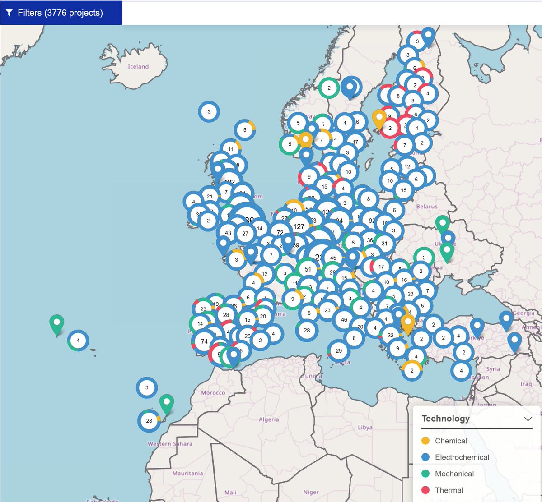Select the blue pin in northern Finland
Viewport: 542px width, 502px height.
click(428, 37)
